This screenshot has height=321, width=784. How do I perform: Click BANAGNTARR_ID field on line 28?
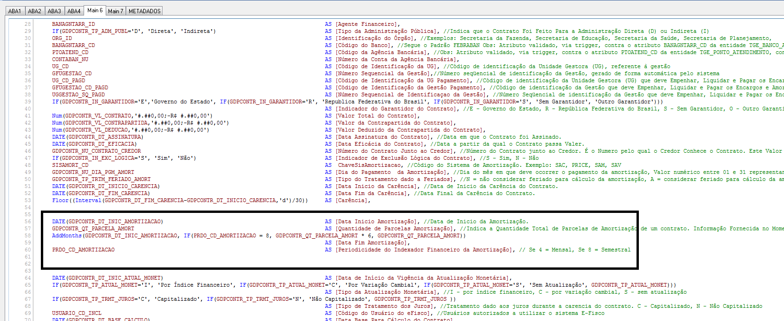pos(73,24)
